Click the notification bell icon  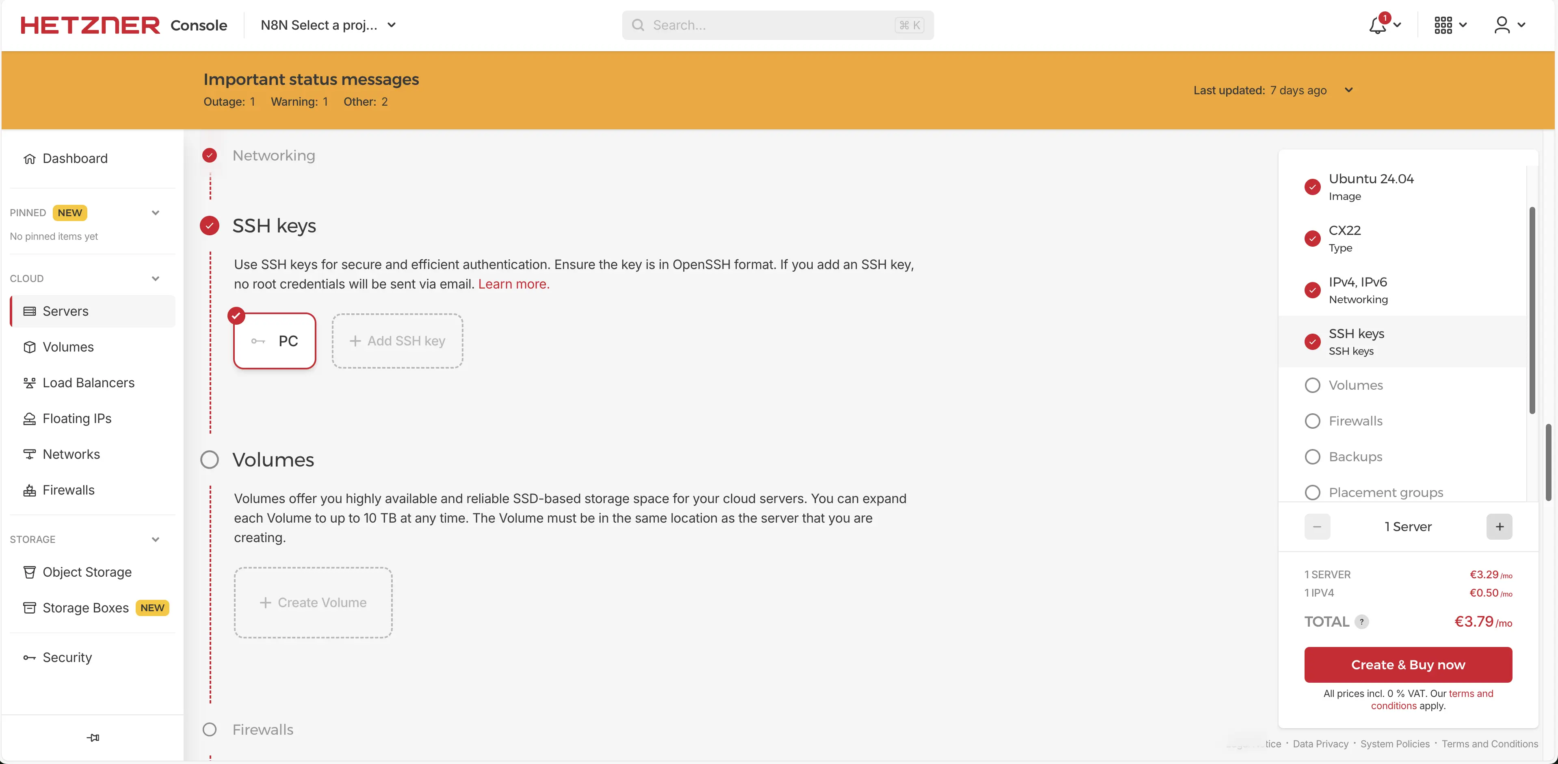tap(1378, 26)
